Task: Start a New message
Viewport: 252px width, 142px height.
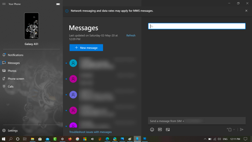Action: coord(86,48)
